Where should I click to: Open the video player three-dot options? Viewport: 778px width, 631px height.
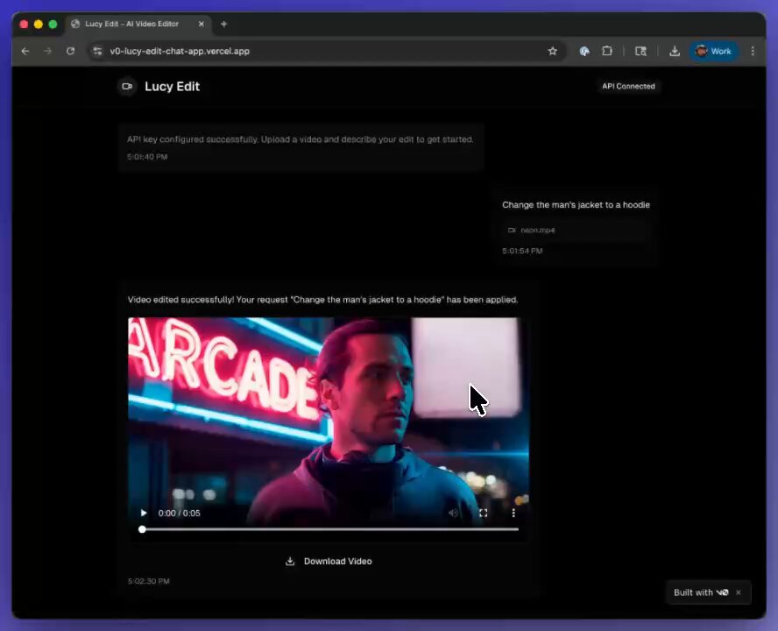pyautogui.click(x=513, y=513)
